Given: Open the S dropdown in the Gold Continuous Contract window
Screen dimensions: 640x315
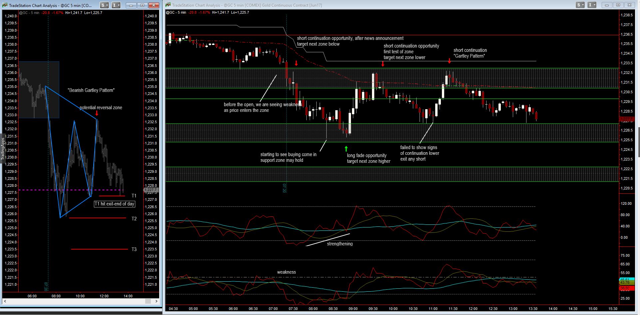Looking at the screenshot, I should click(x=580, y=5).
